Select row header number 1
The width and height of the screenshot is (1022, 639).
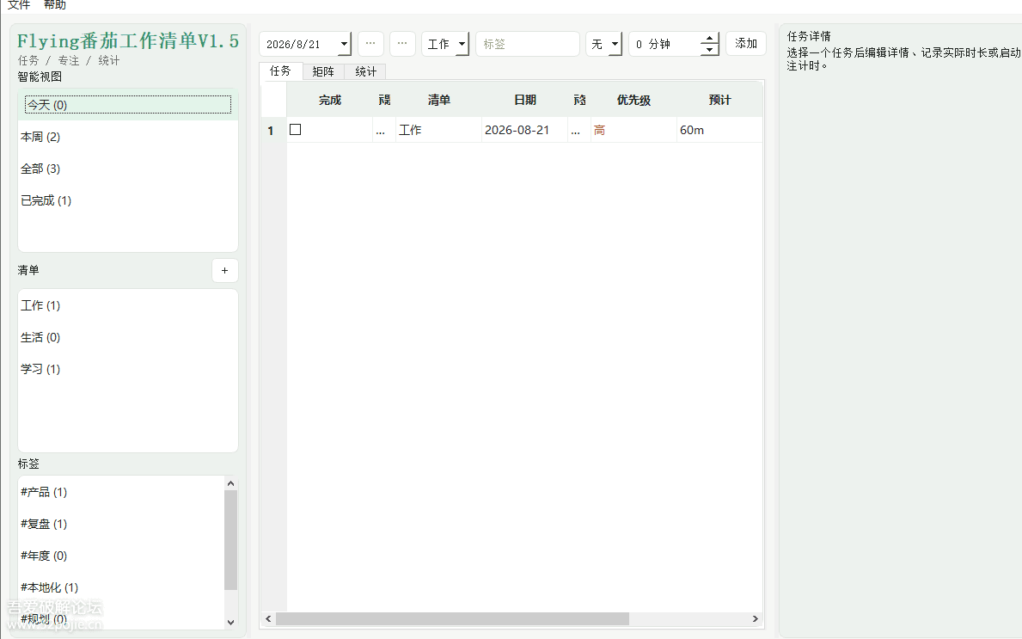coord(273,131)
